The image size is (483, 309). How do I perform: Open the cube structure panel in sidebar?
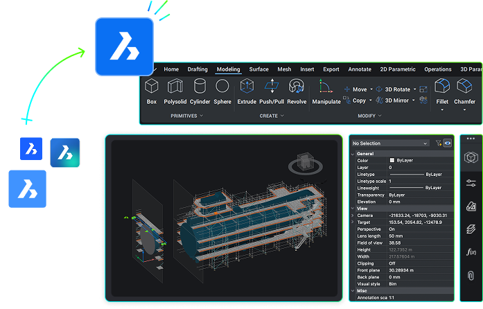(x=471, y=158)
